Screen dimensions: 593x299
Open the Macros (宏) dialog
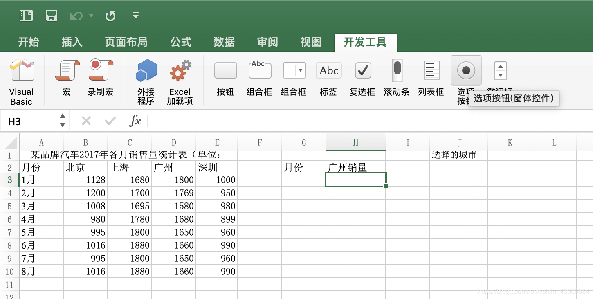(x=67, y=78)
